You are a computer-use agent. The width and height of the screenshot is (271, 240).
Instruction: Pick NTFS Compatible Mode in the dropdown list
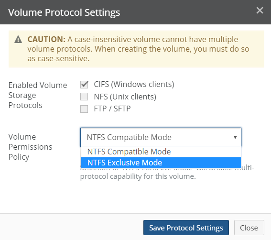pos(161,152)
